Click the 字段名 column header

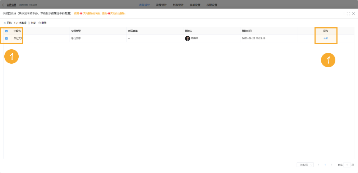click(17, 31)
